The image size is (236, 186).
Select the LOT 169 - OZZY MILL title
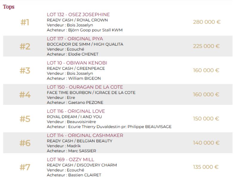click(x=70, y=159)
